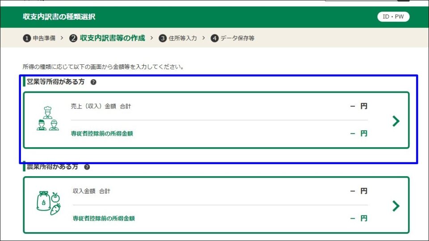Click 売上（収入）金額 合計 label
The height and width of the screenshot is (241, 429).
point(101,107)
